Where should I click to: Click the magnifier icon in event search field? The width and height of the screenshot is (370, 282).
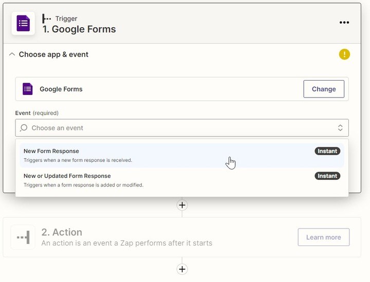tap(24, 128)
